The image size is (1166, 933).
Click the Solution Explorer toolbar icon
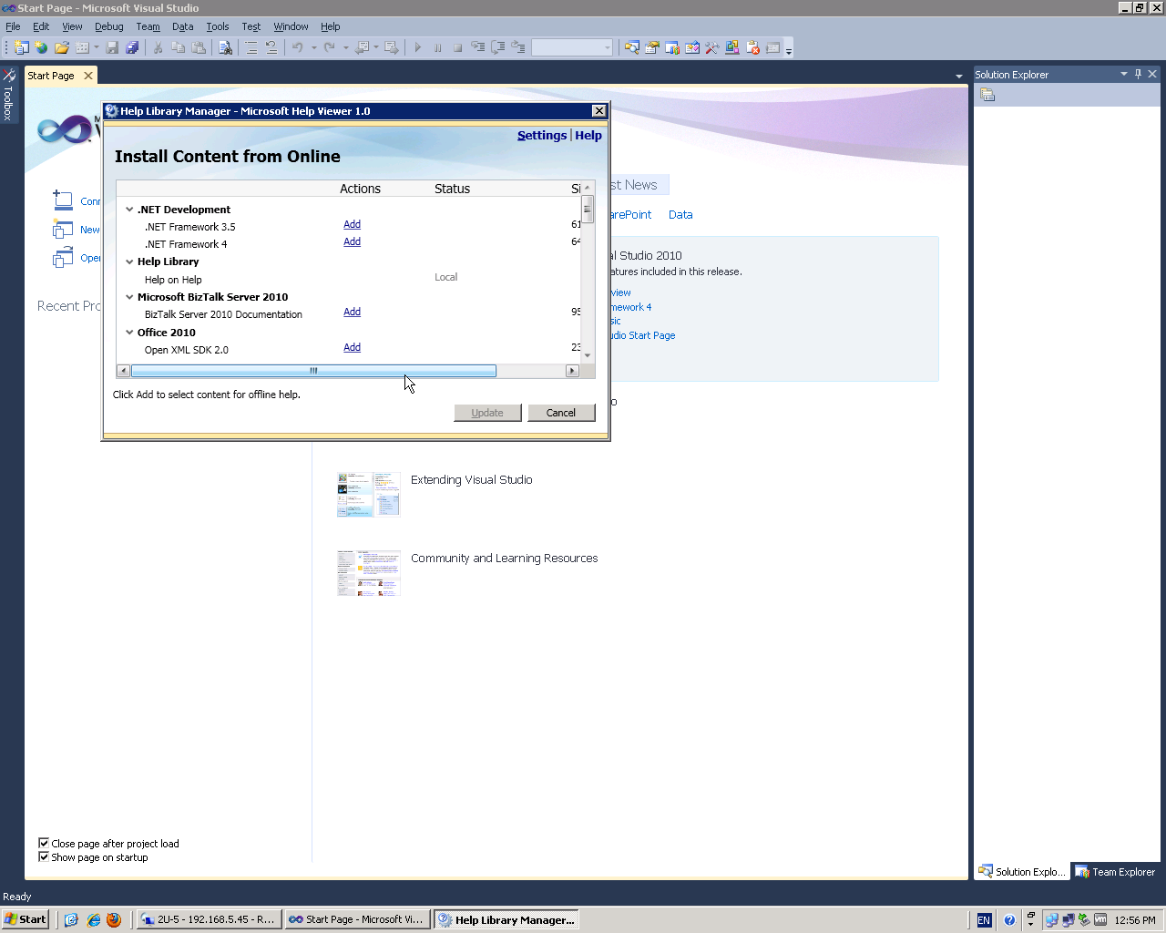(x=631, y=47)
